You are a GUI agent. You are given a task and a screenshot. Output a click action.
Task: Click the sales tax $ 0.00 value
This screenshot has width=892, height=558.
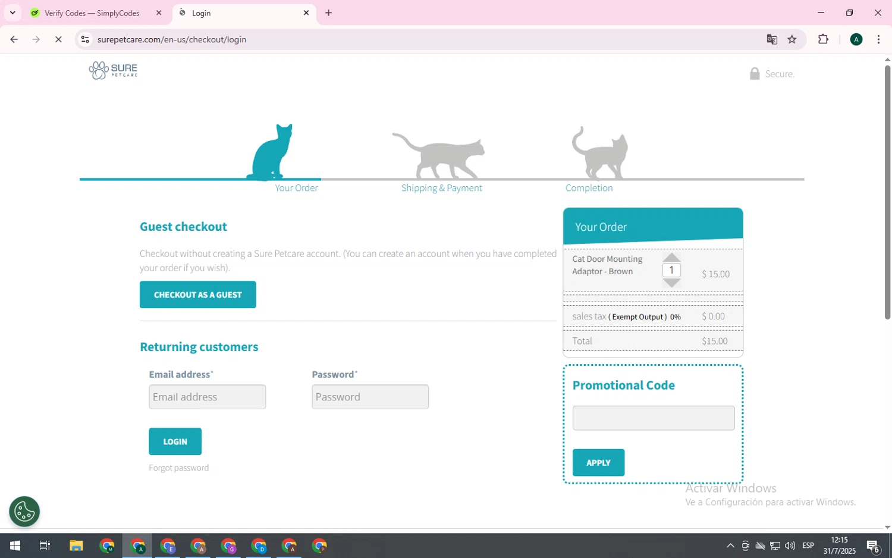(x=713, y=316)
